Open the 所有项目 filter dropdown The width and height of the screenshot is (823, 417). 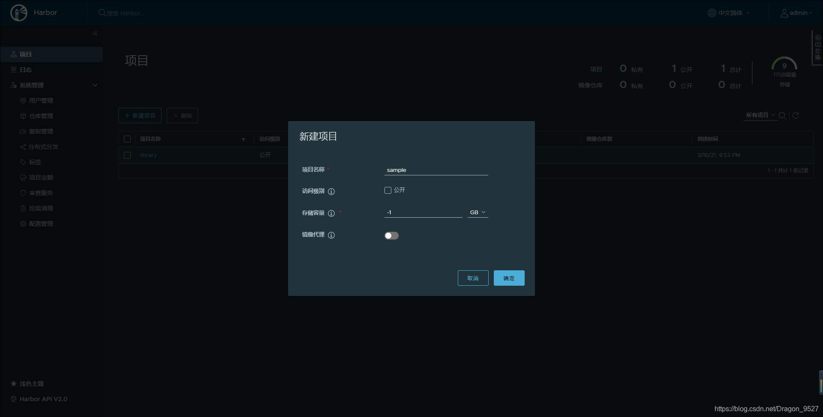[760, 115]
